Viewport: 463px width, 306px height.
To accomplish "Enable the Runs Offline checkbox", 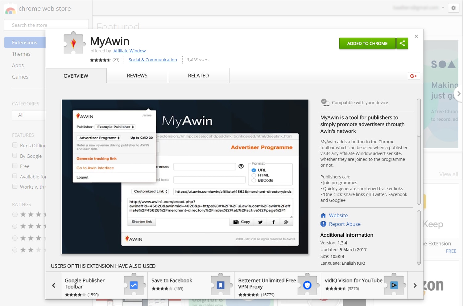I will pos(15,145).
